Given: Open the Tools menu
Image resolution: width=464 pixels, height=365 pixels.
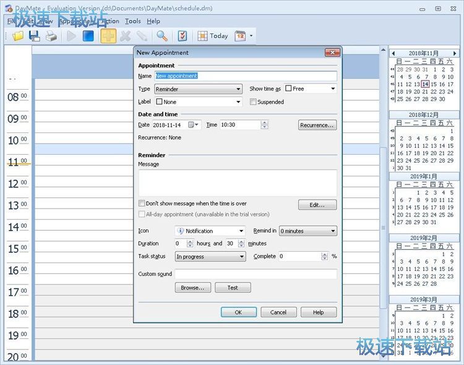Looking at the screenshot, I should pos(133,21).
